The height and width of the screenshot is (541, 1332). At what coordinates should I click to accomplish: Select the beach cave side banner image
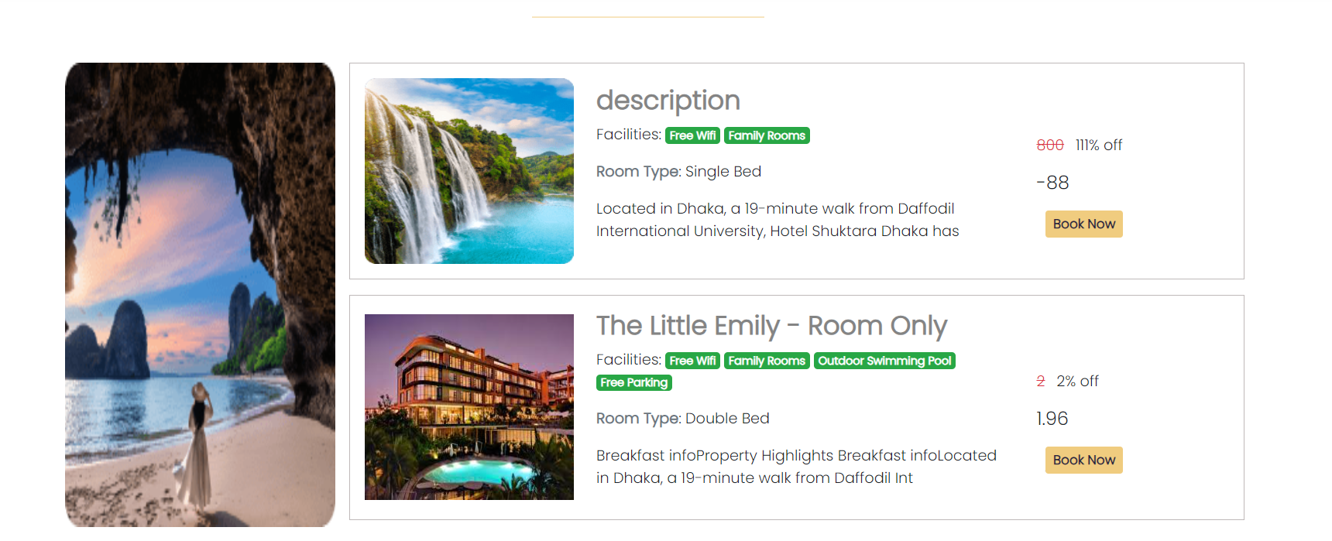200,295
